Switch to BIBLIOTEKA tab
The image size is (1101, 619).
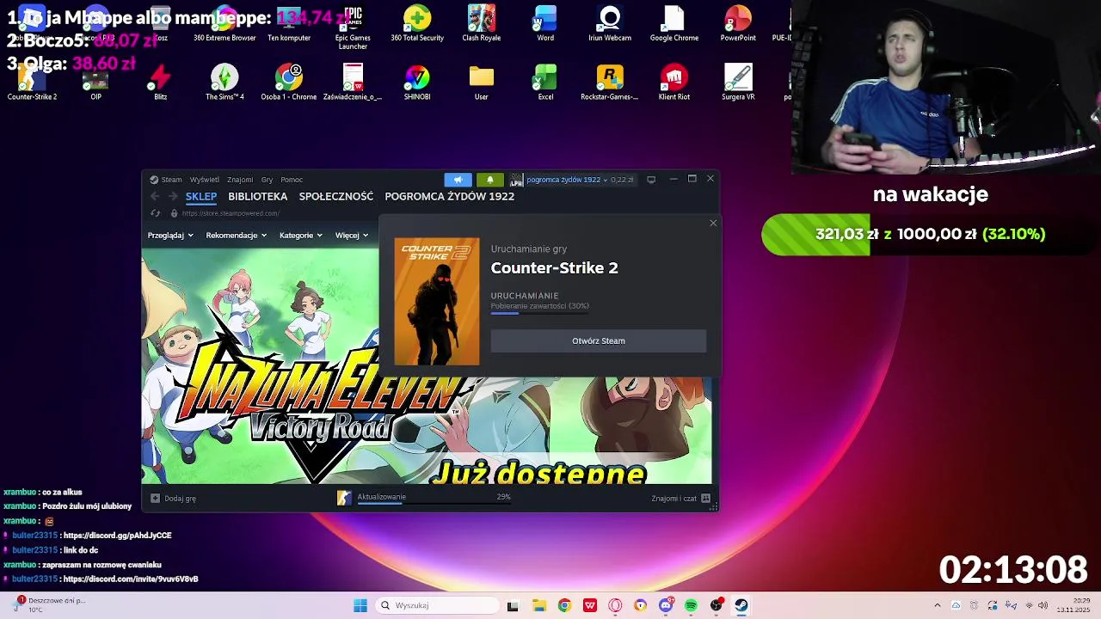(x=258, y=196)
